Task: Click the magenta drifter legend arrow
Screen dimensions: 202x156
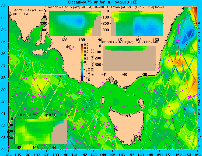Action: click(x=70, y=49)
